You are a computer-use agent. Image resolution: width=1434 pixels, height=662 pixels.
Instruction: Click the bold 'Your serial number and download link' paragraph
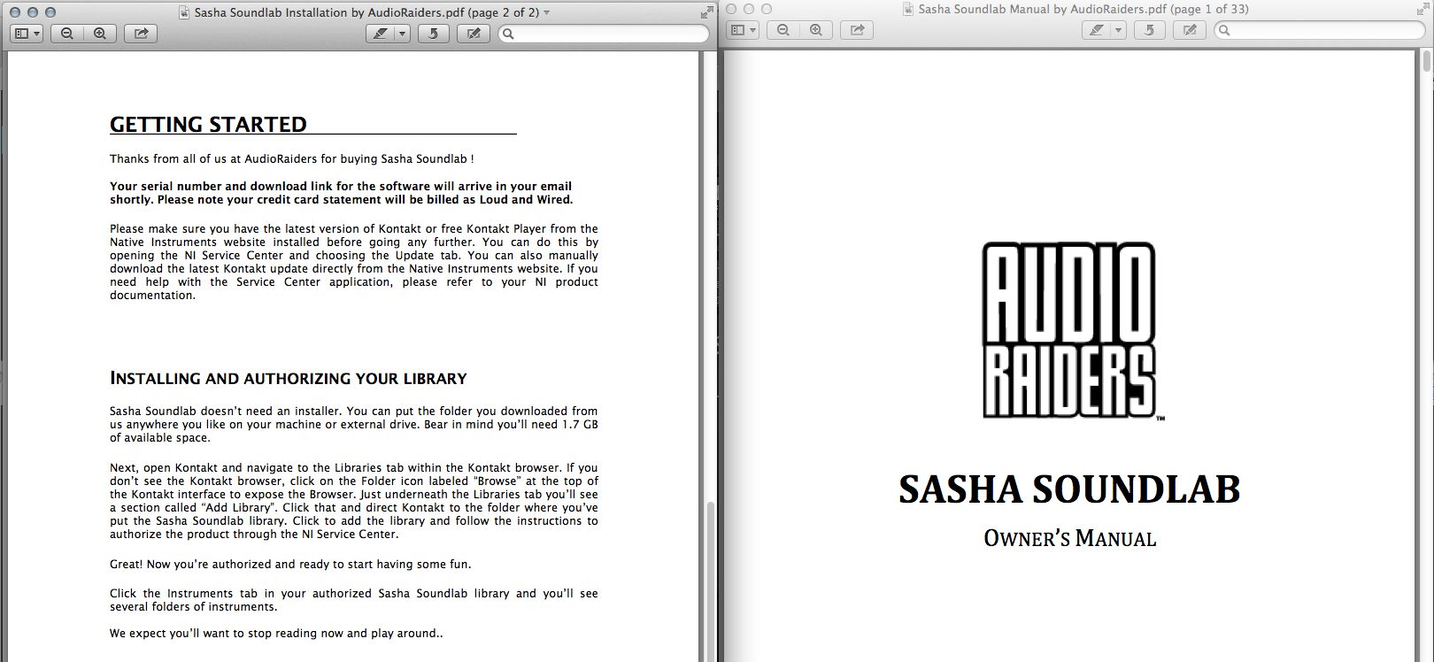tap(342, 193)
